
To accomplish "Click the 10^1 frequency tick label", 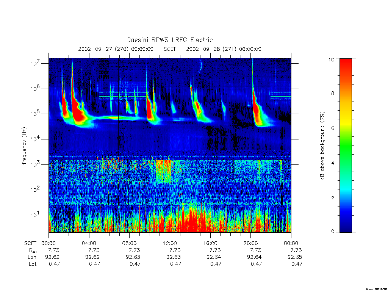I will pyautogui.click(x=35, y=215).
